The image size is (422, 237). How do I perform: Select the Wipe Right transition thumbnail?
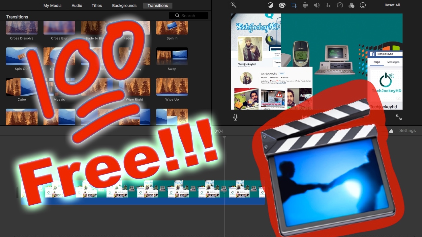(x=135, y=87)
